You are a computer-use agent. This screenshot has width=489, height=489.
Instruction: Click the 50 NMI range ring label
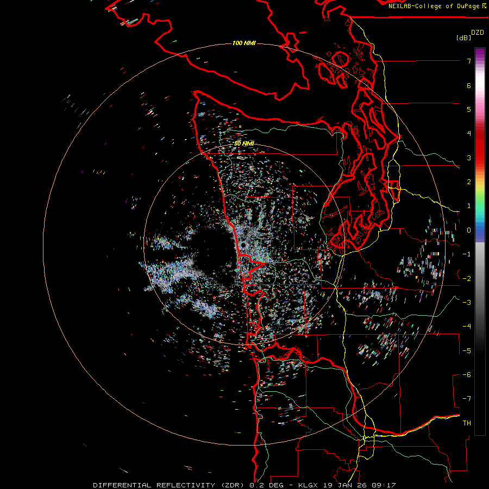[x=244, y=143]
